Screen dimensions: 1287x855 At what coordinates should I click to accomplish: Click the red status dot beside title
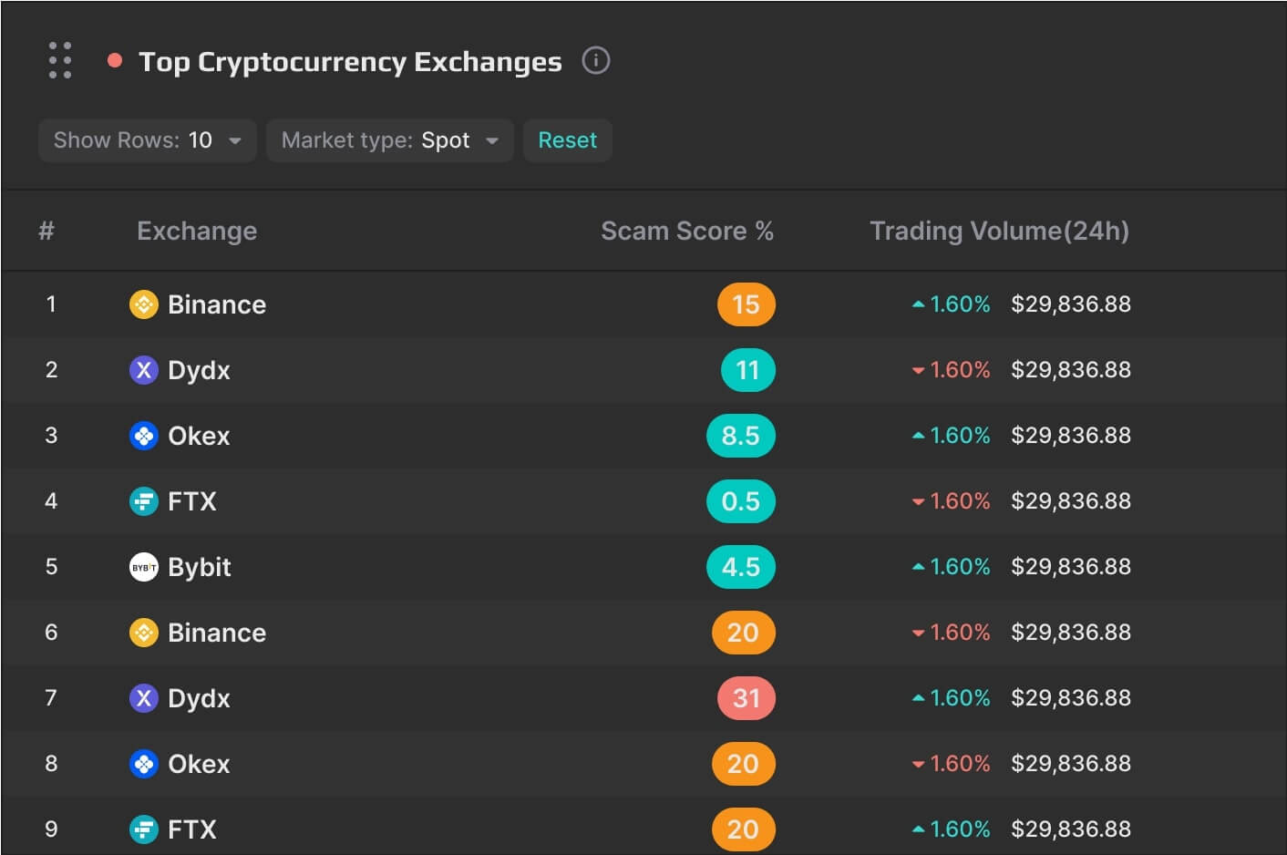click(115, 61)
